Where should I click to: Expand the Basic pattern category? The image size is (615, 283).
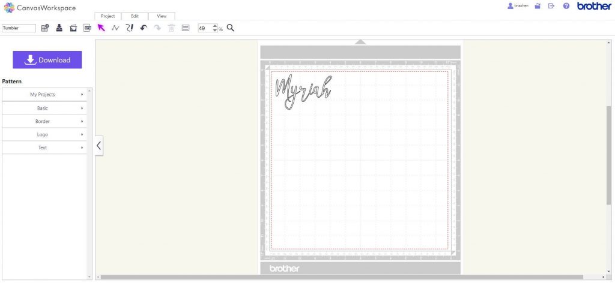(45, 108)
